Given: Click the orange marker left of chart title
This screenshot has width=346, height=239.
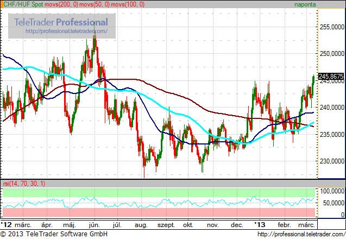Looking at the screenshot, I should 2,4.
